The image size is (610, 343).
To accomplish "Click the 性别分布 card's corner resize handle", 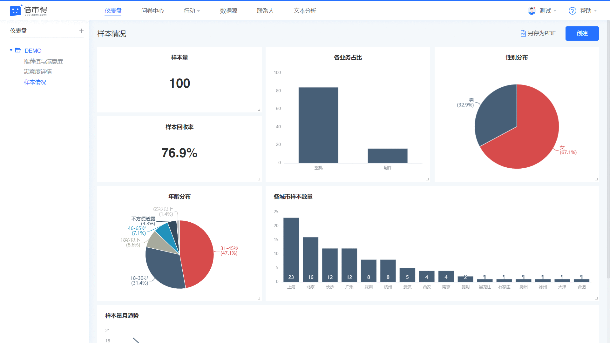I will coord(596,179).
